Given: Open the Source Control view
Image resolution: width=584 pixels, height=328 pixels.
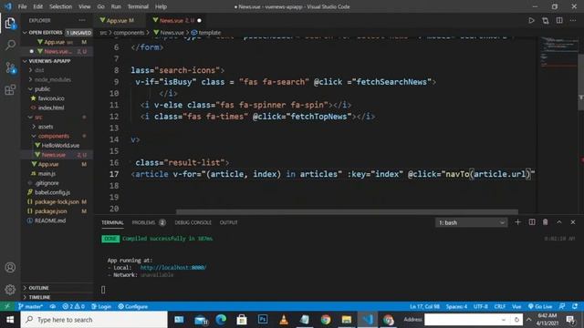Looking at the screenshot, I should (10, 67).
